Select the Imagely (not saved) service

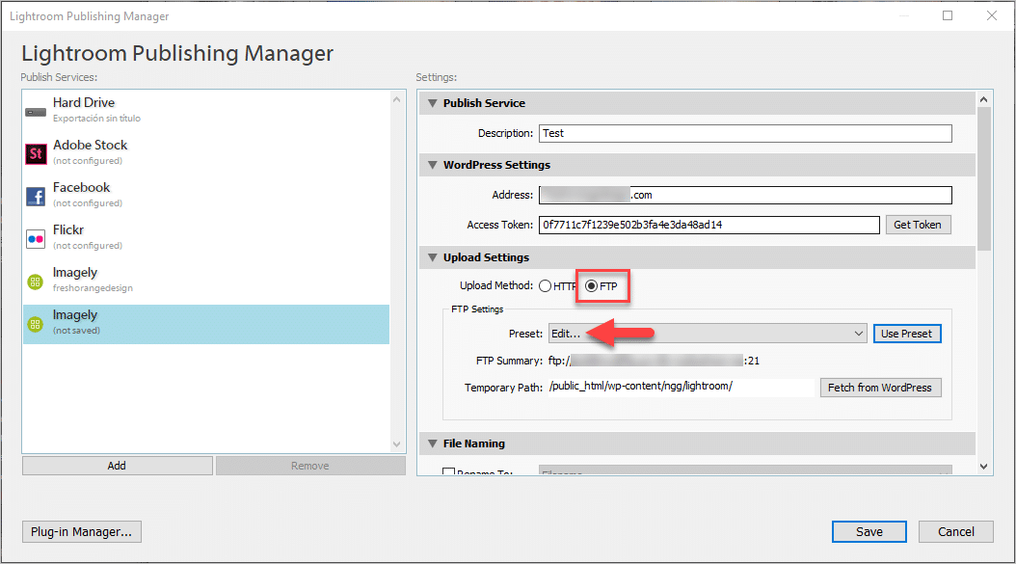pos(206,324)
